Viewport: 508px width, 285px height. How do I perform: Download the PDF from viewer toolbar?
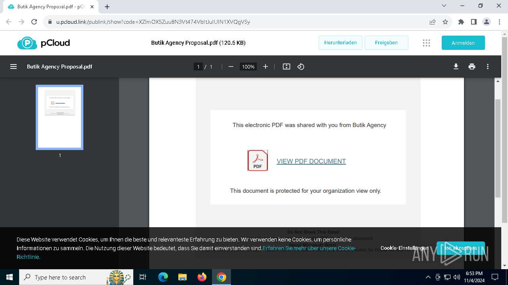click(x=456, y=66)
